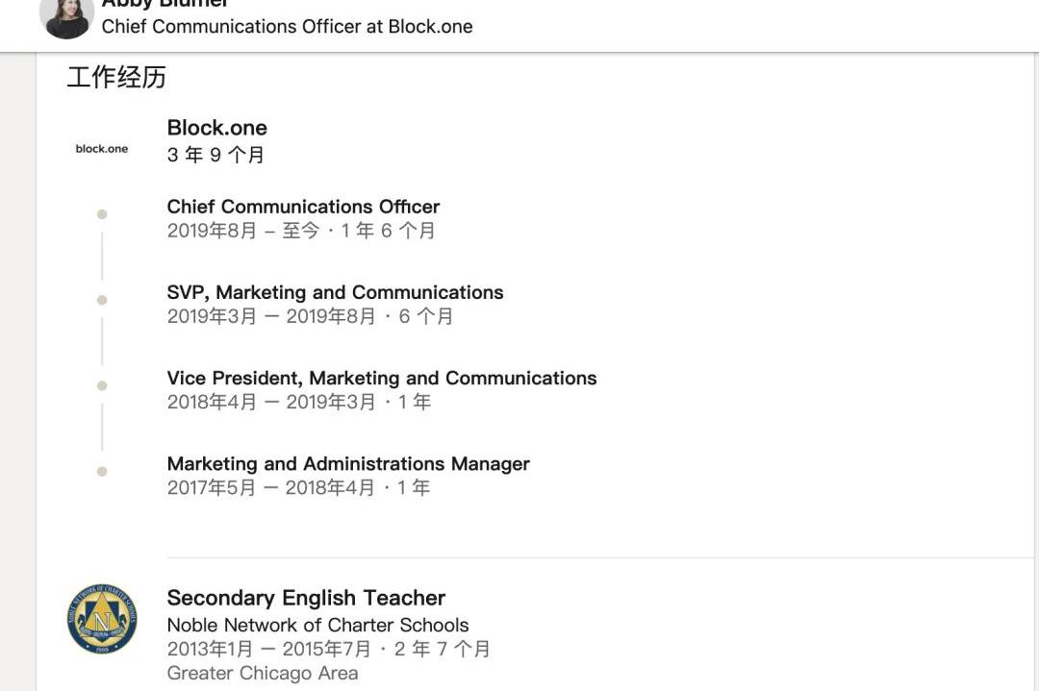Click the Noble Network of Charter Schools name
The image size is (1039, 691).
(317, 625)
